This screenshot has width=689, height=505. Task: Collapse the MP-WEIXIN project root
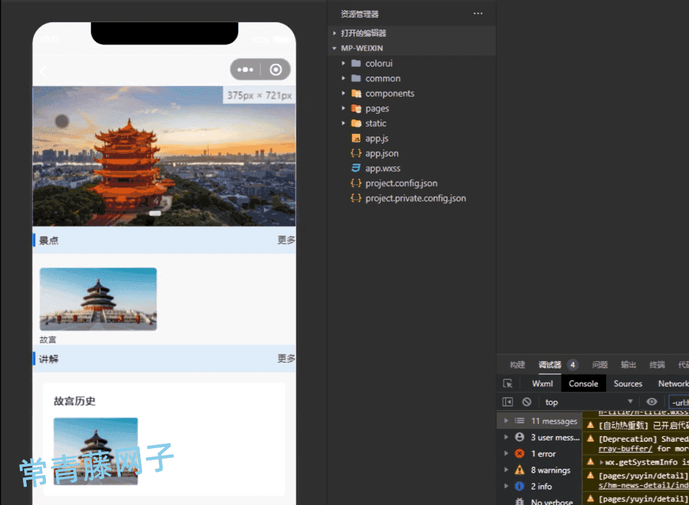point(334,48)
